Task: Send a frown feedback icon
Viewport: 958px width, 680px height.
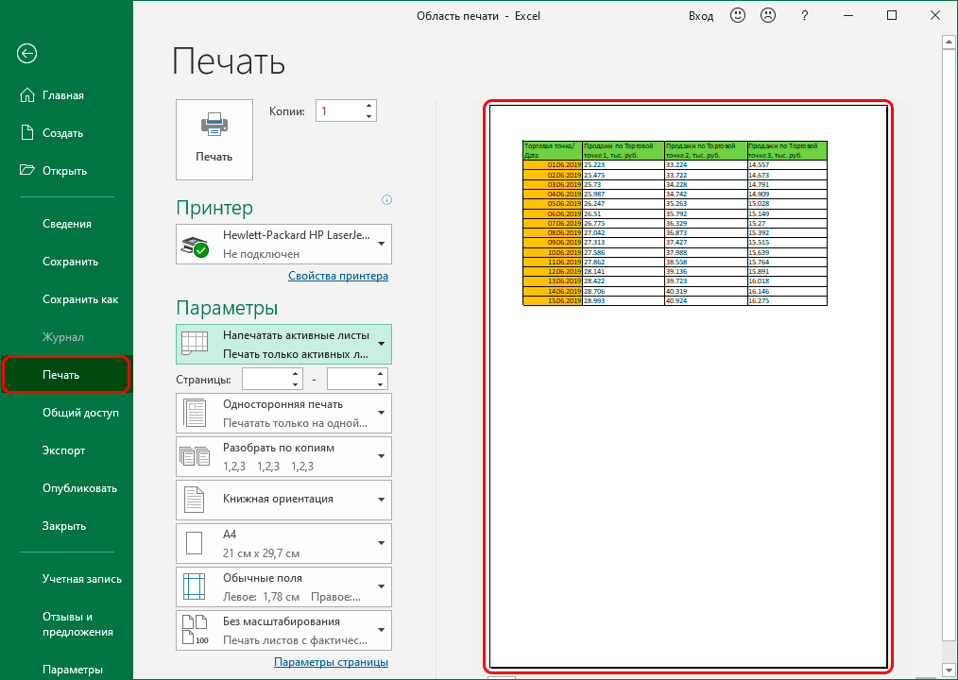Action: (x=768, y=16)
